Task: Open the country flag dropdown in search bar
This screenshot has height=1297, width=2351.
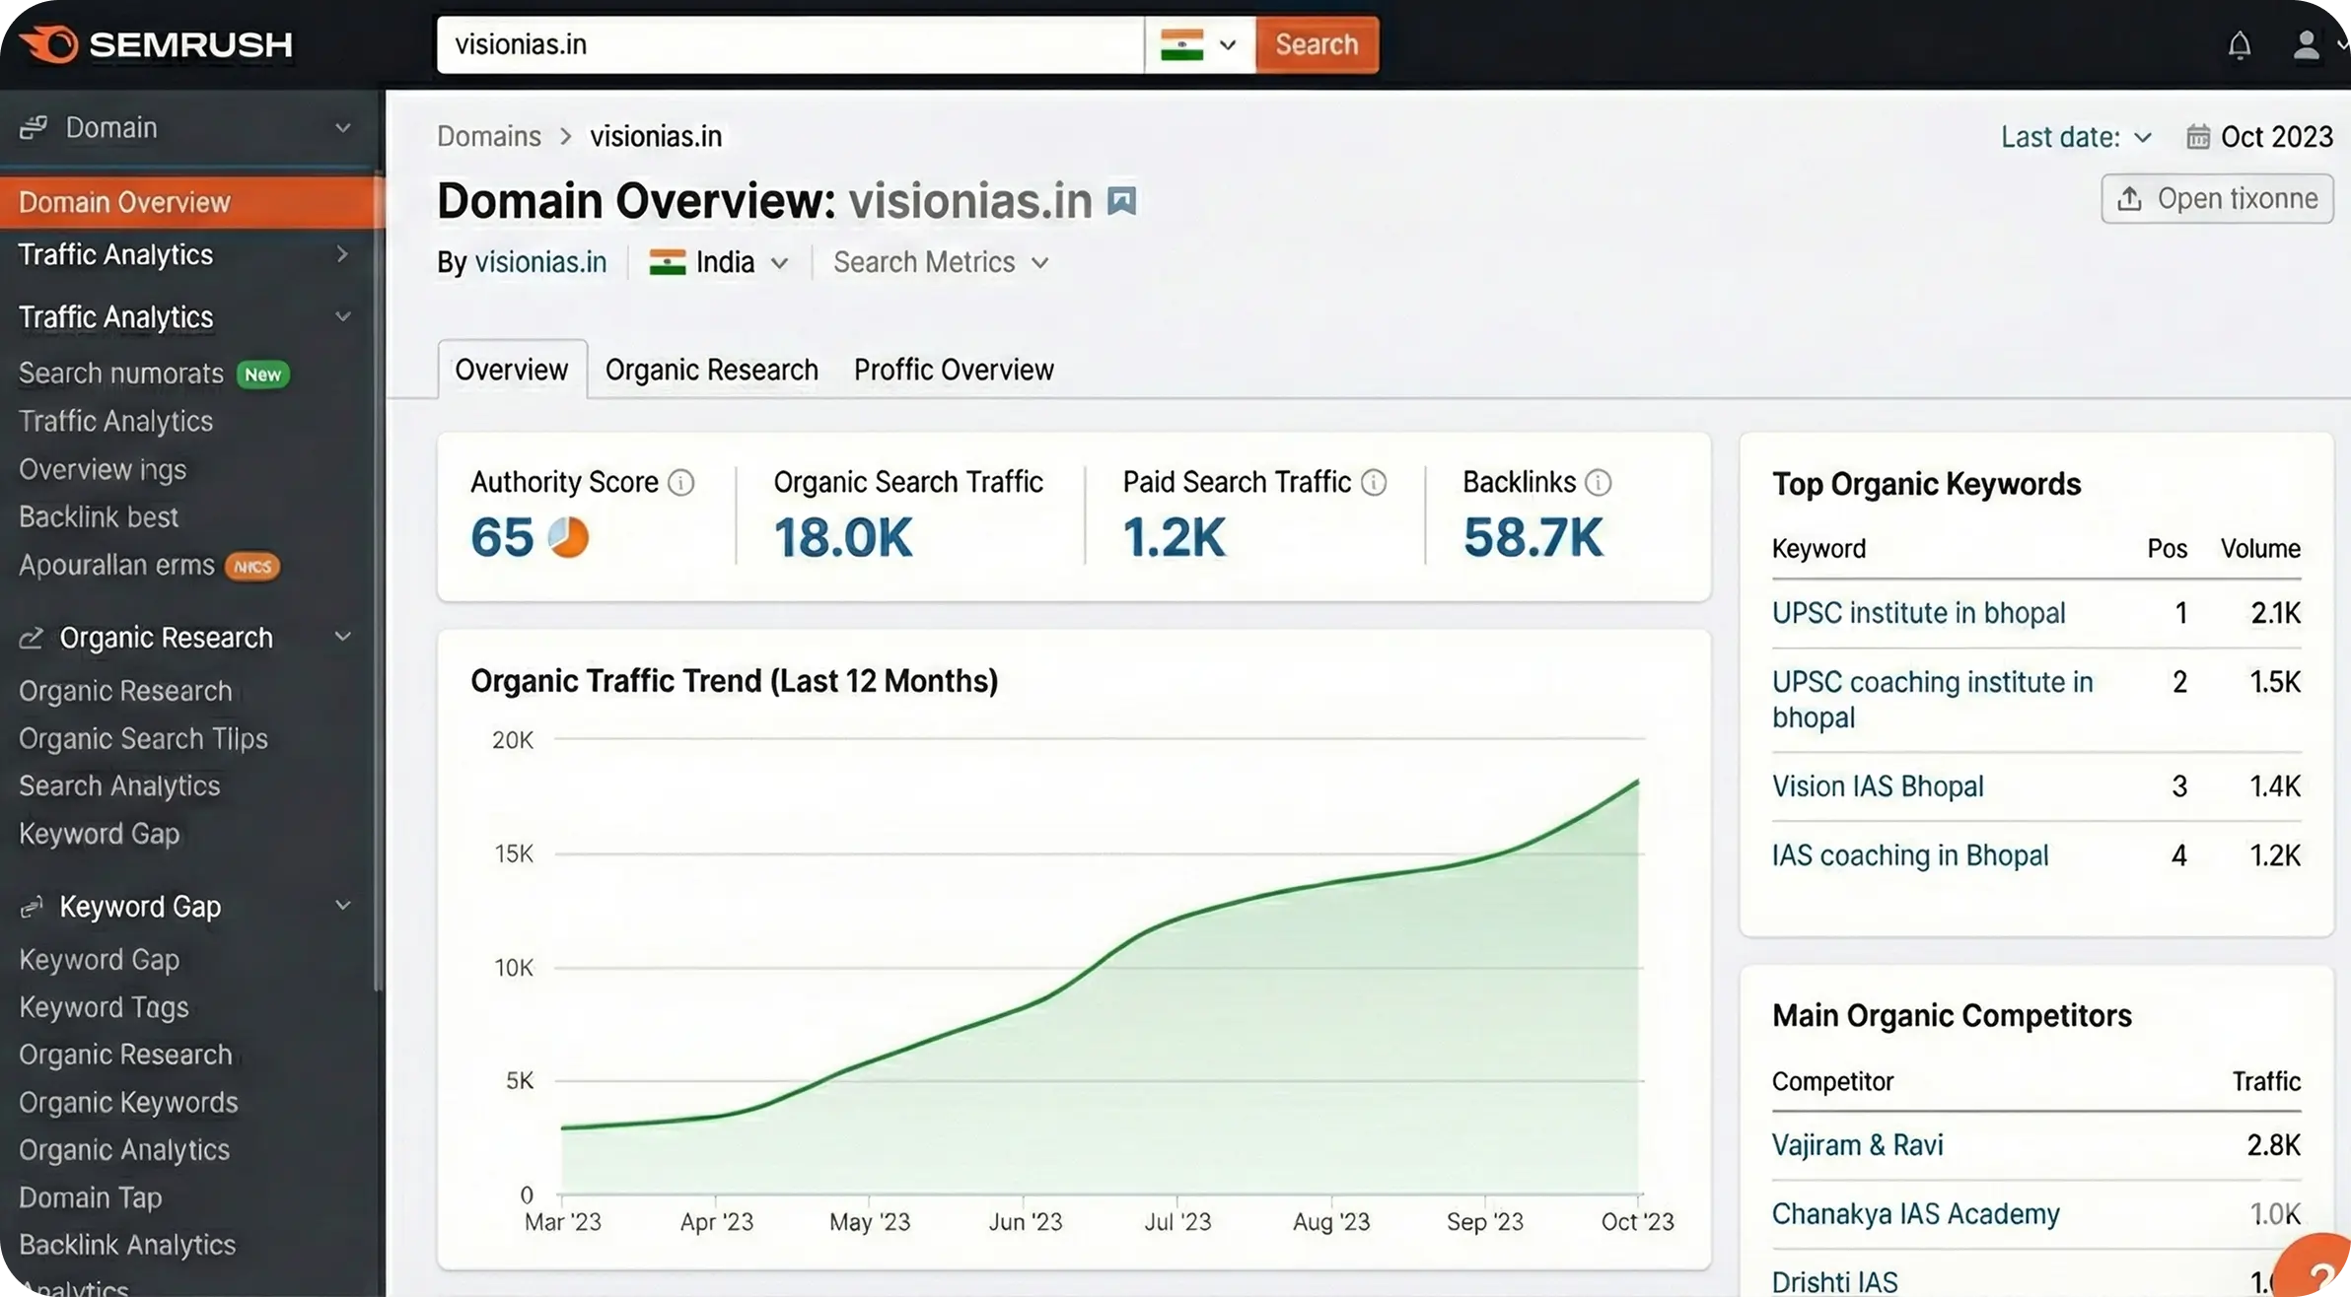Action: tap(1199, 44)
